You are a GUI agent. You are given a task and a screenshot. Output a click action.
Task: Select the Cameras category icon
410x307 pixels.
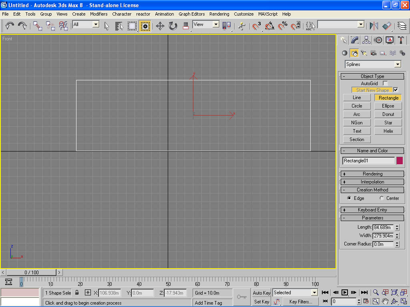point(374,53)
